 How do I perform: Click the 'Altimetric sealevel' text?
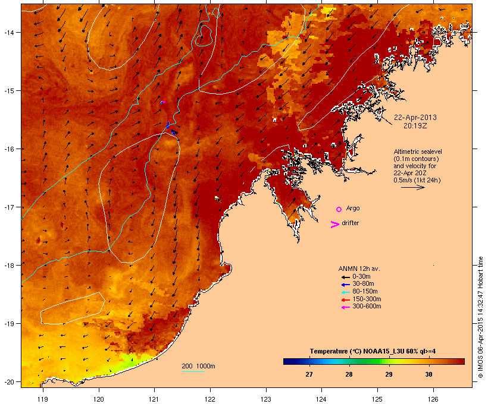pos(418,151)
